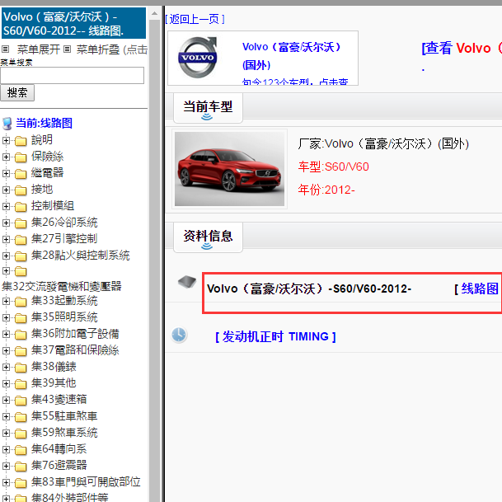This screenshot has height=502, width=502.
Task: Click the 车型:S60/V60 text
Action: tap(333, 167)
